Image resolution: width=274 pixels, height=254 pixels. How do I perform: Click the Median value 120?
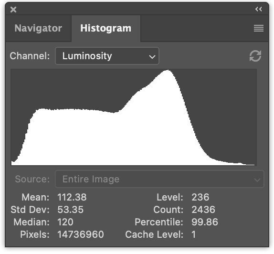(65, 222)
